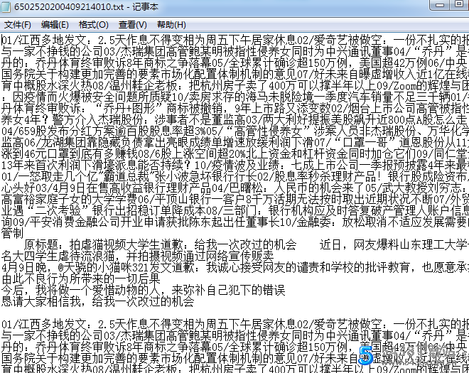Open the 编辑(E) menu
469x373 pixels.
[55, 25]
